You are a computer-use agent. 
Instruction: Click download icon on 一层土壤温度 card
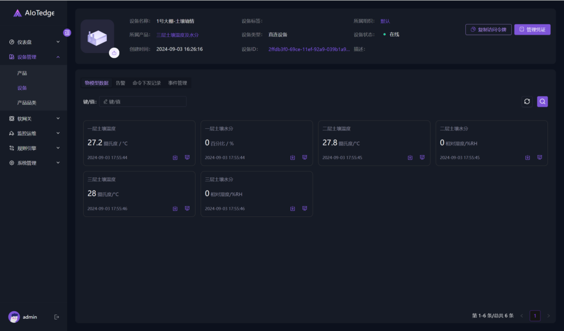175,158
